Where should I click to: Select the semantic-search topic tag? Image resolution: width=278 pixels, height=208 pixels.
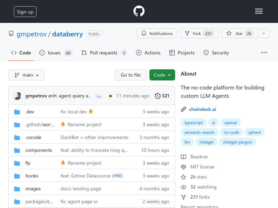[x=199, y=132]
